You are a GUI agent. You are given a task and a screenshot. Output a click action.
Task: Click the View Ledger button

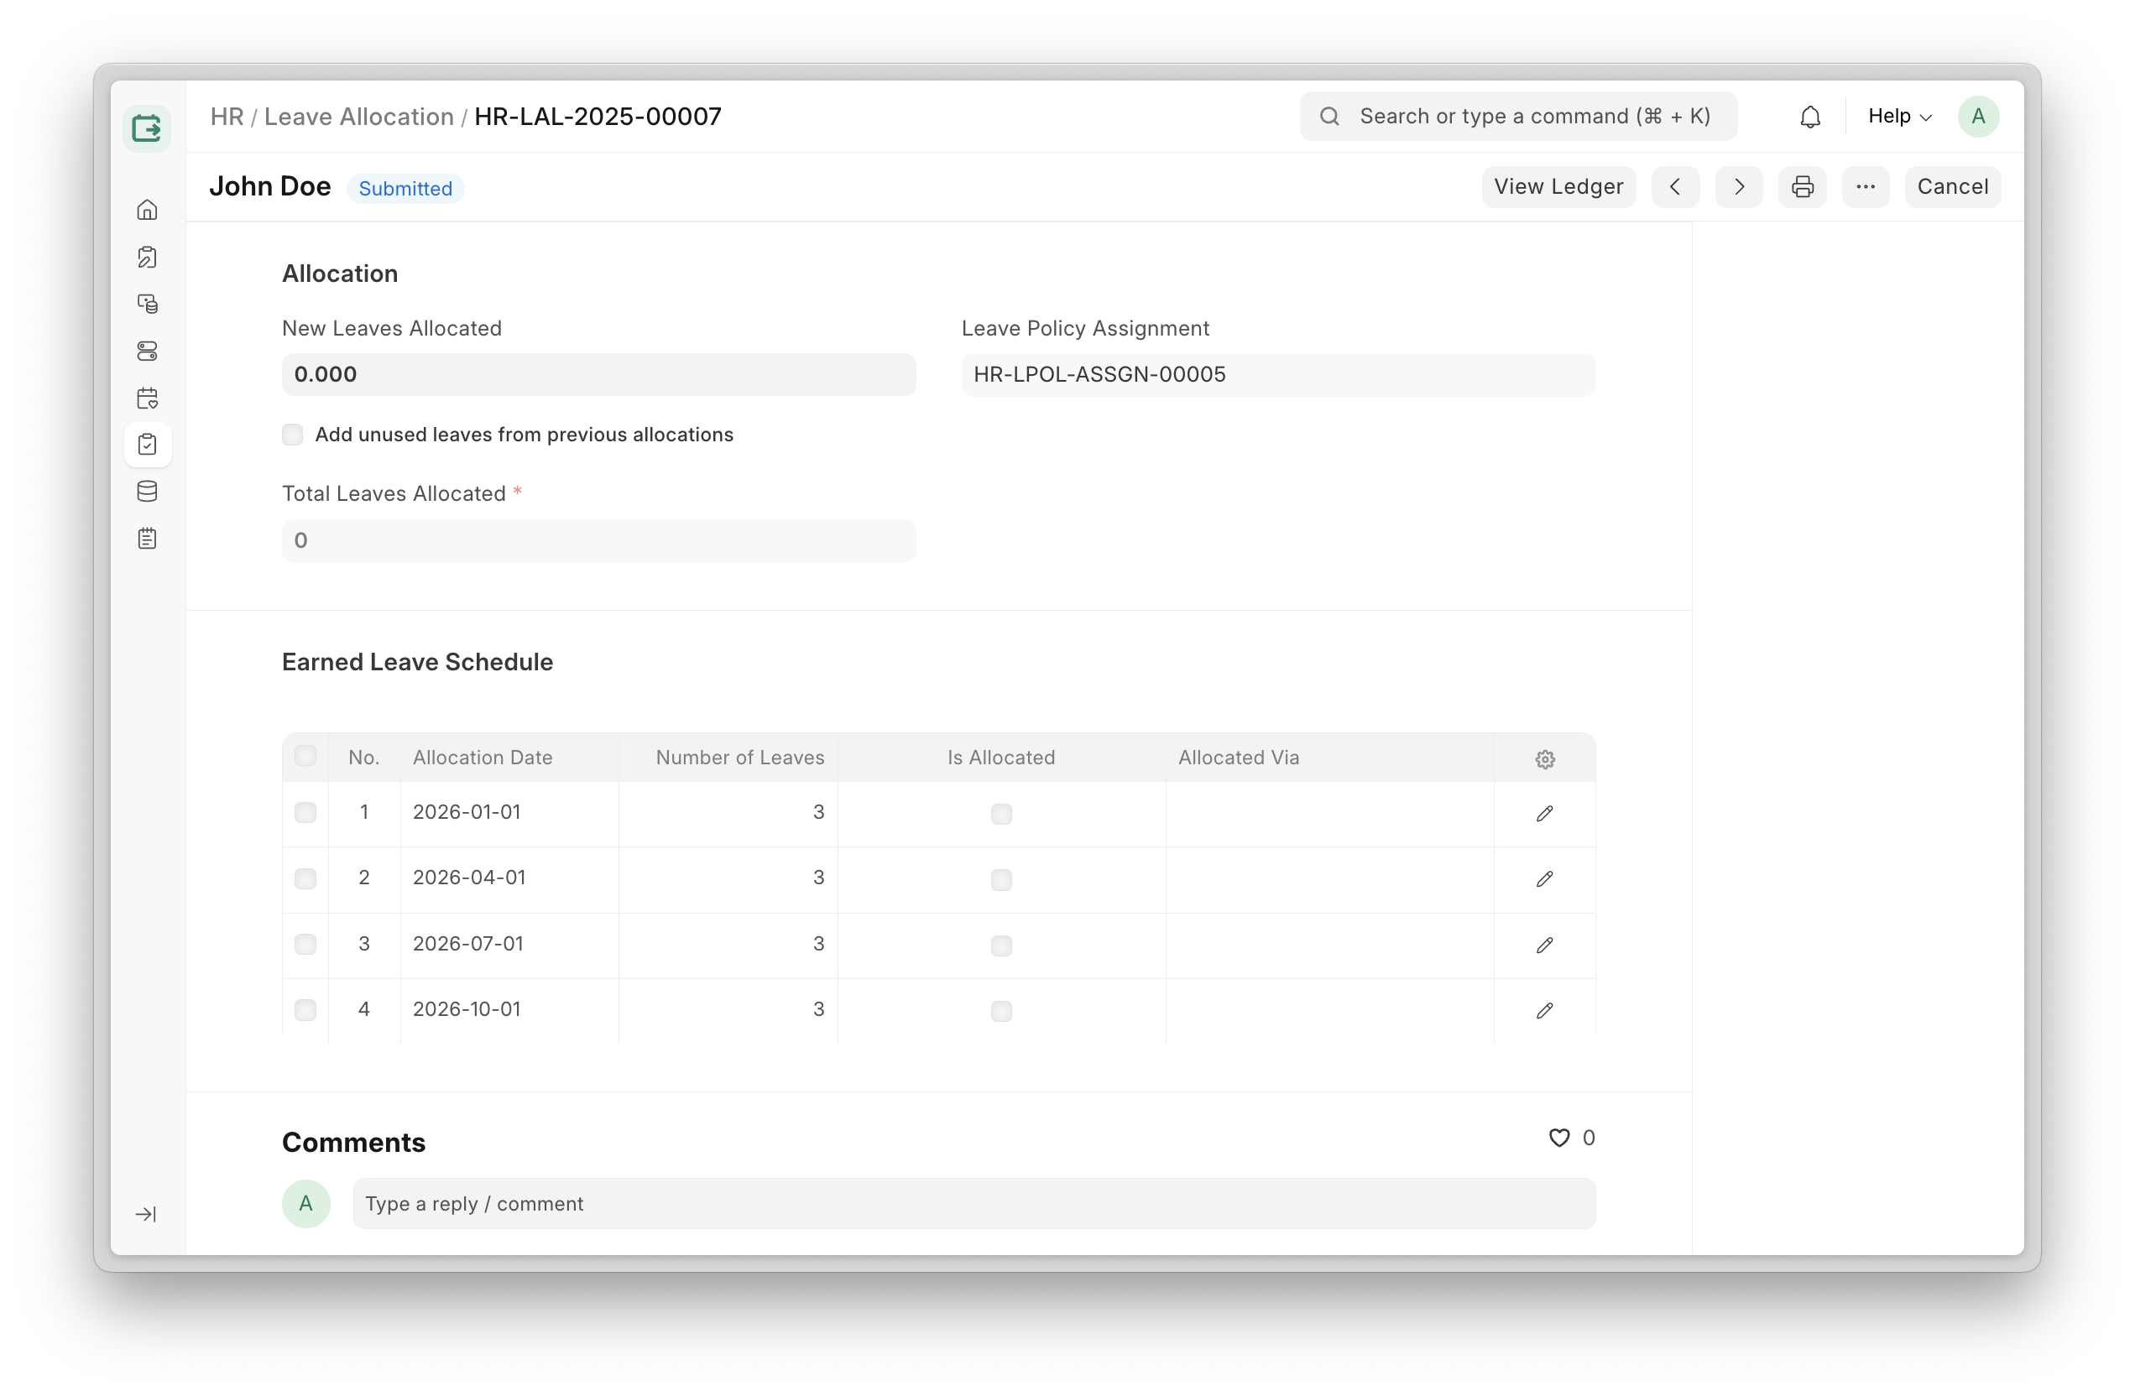point(1558,186)
